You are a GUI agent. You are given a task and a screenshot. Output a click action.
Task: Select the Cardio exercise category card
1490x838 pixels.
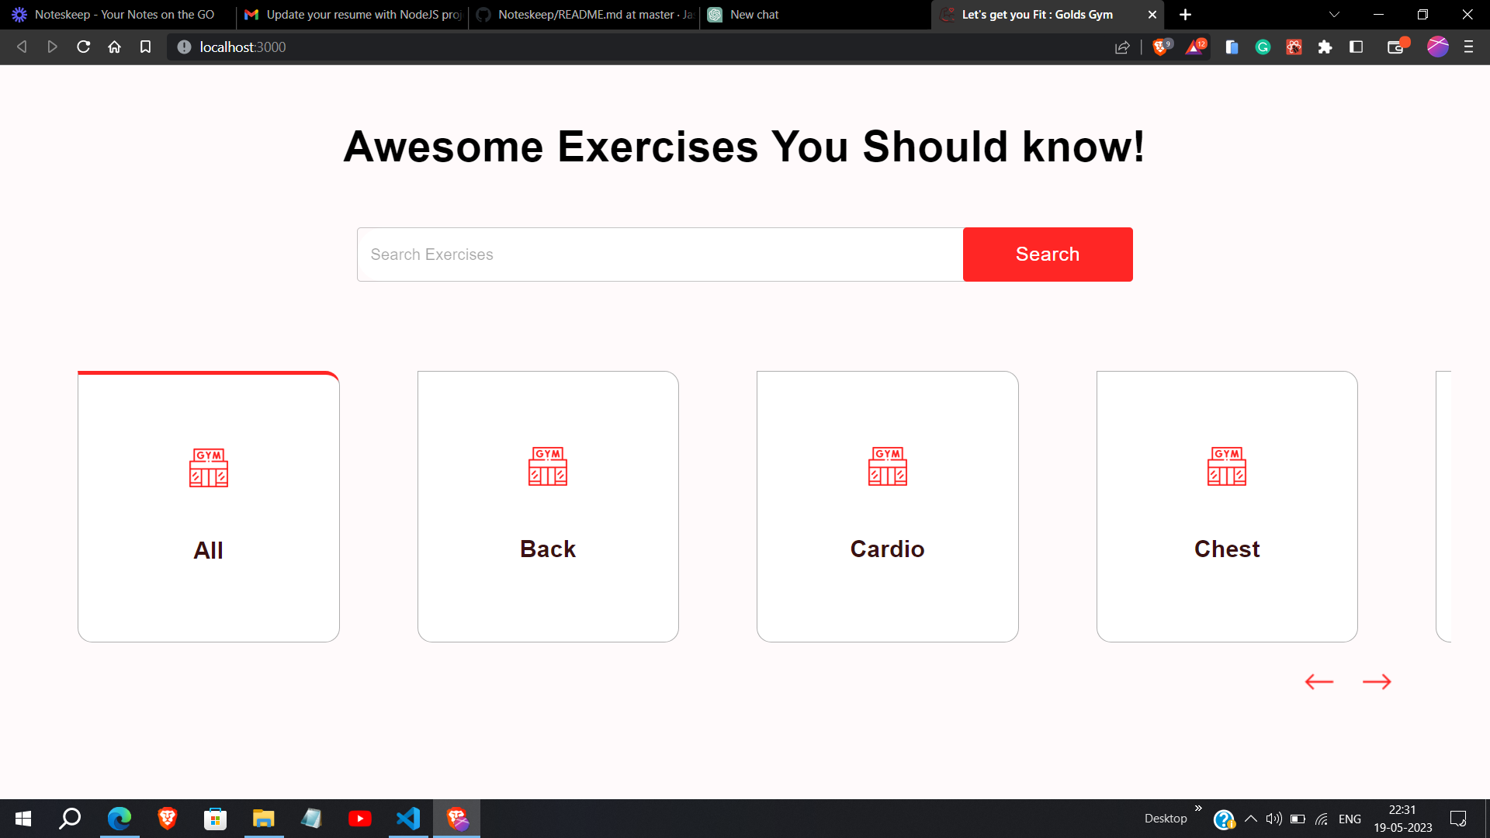[x=887, y=505]
